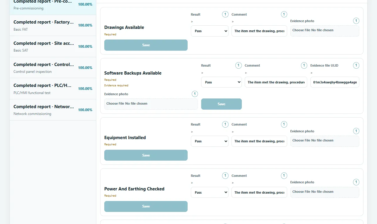Click help icon beside Comment in Power And Earthing
The height and width of the screenshot is (224, 377).
coord(284,176)
